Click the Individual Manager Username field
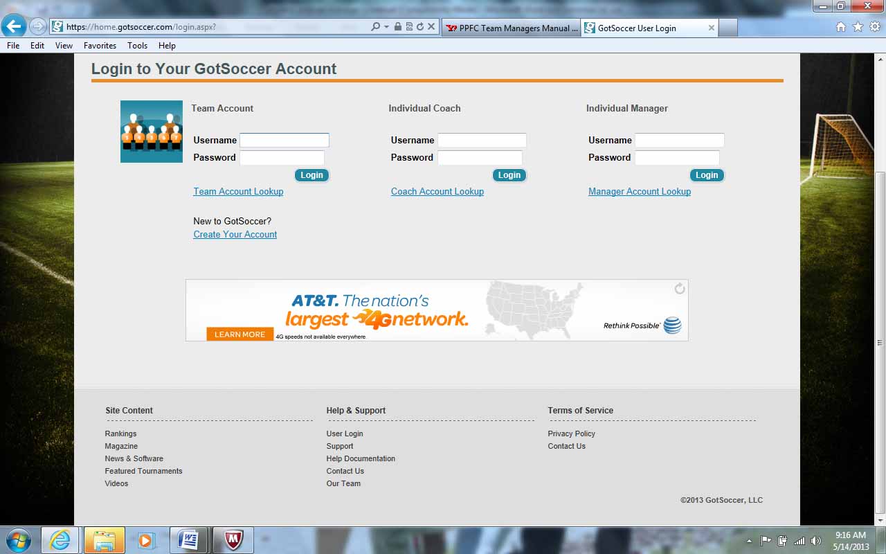 tap(680, 140)
